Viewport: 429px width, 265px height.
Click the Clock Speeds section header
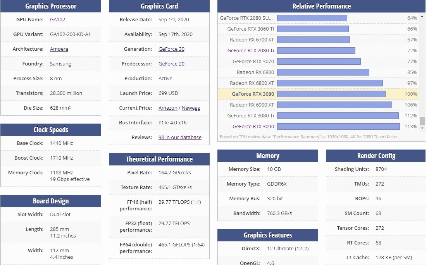(x=51, y=130)
